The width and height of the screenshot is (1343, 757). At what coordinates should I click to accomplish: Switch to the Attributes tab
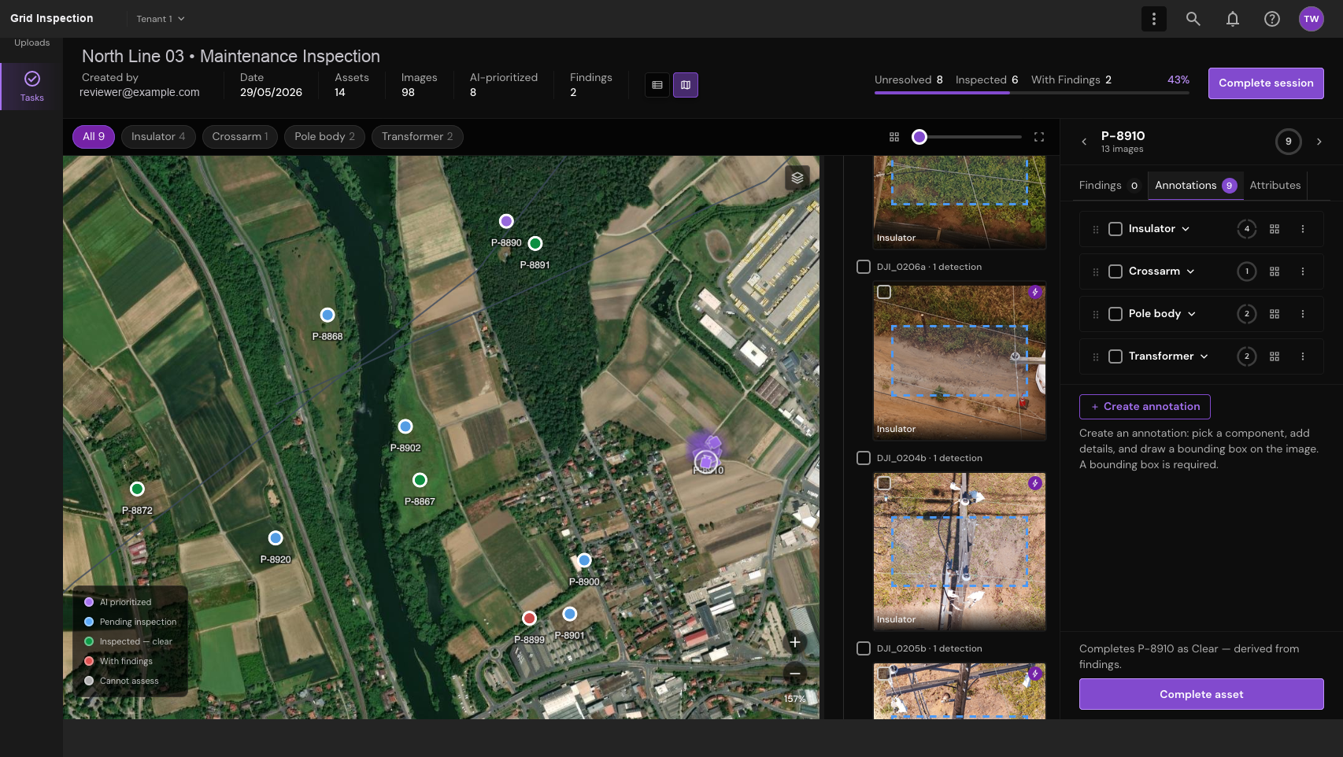point(1275,186)
